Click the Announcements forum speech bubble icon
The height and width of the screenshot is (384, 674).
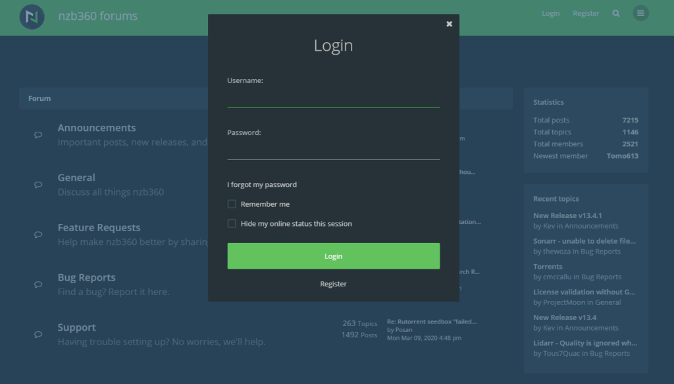(38, 135)
